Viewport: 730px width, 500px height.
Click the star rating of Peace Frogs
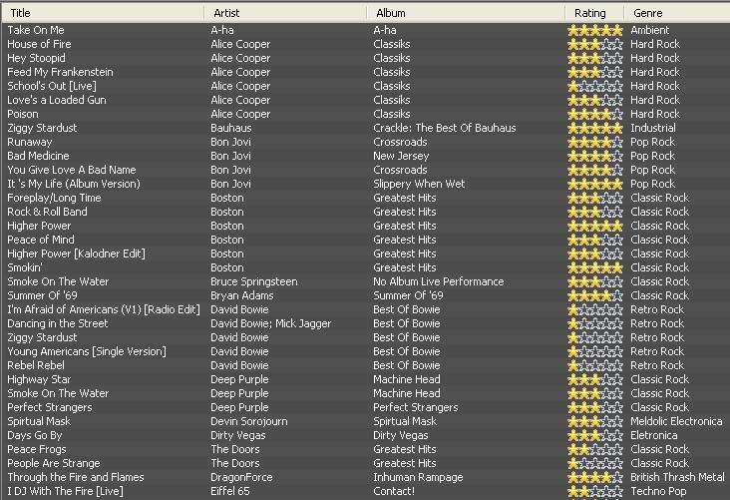pyautogui.click(x=595, y=450)
